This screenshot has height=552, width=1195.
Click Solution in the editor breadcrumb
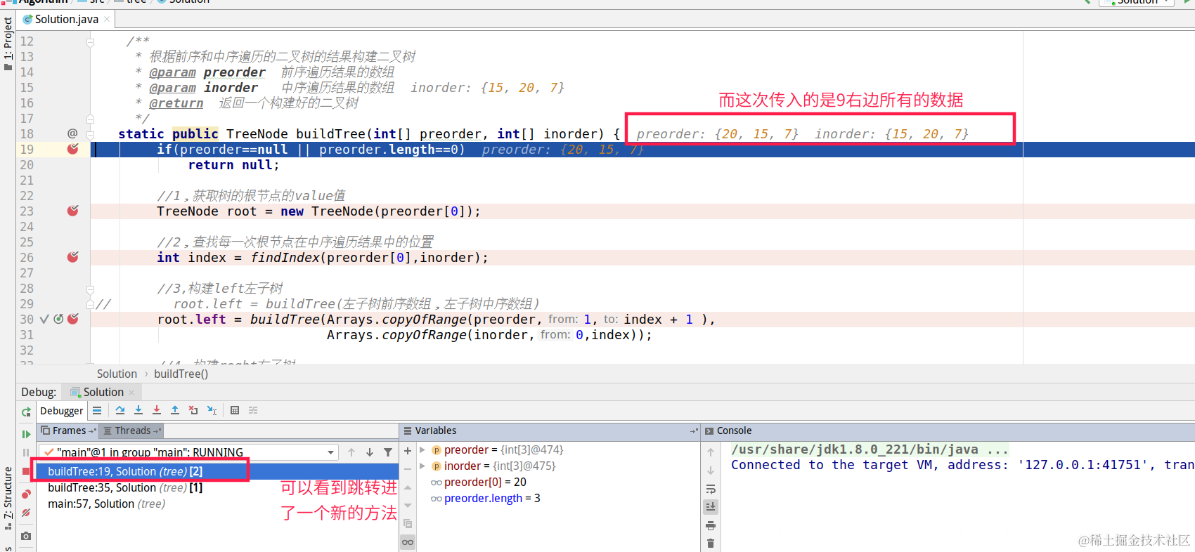tap(117, 374)
